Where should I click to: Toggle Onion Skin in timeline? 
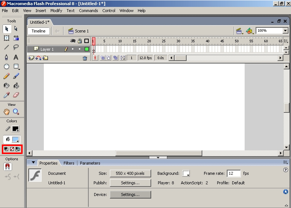coord(103,58)
